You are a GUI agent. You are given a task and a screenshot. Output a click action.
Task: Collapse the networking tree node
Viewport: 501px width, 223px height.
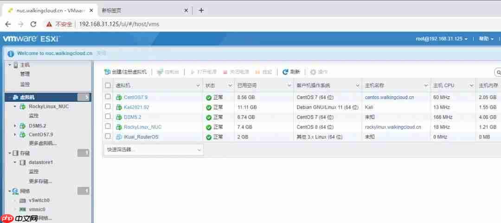coord(10,191)
